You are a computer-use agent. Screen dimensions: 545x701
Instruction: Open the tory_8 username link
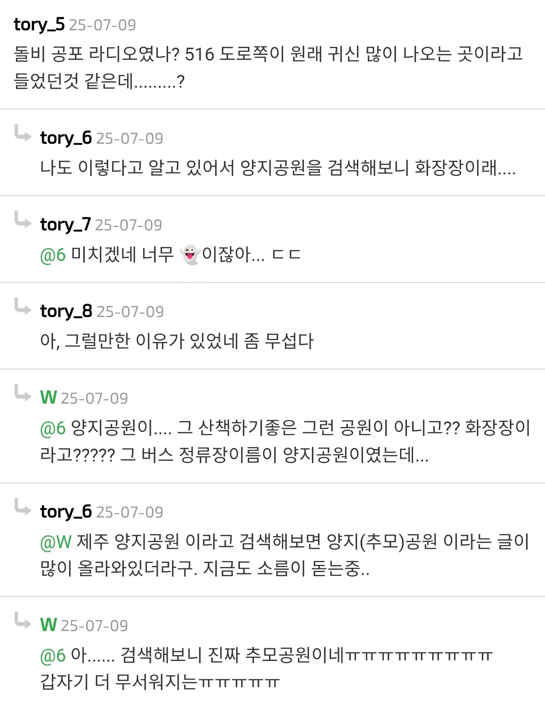(x=66, y=311)
